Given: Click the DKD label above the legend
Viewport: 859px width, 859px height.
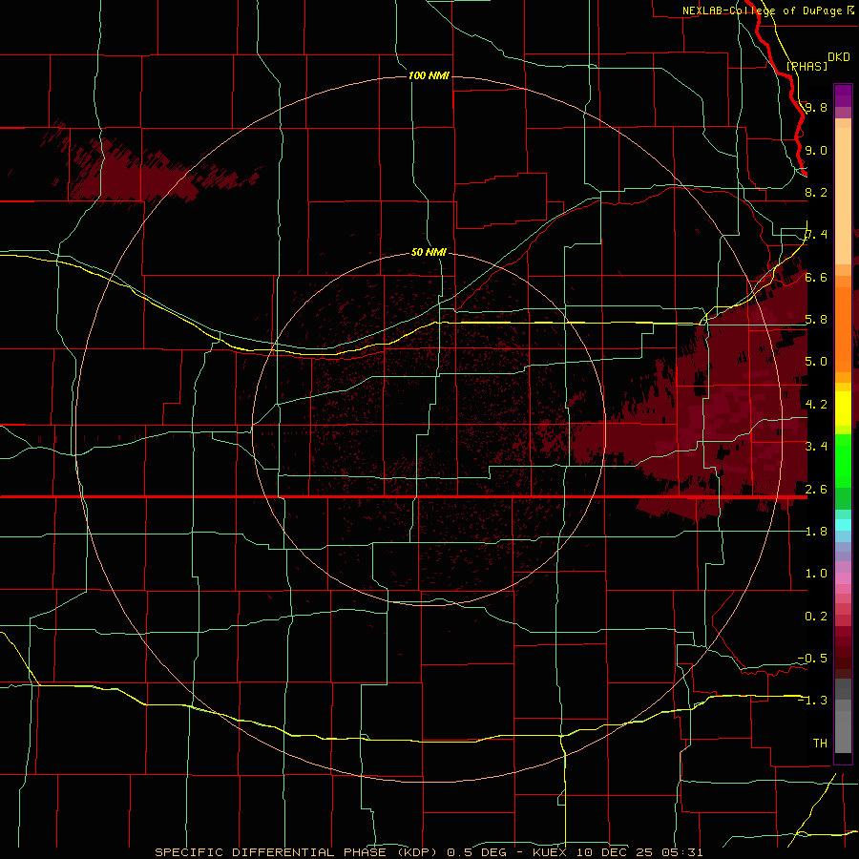Looking at the screenshot, I should [x=838, y=57].
